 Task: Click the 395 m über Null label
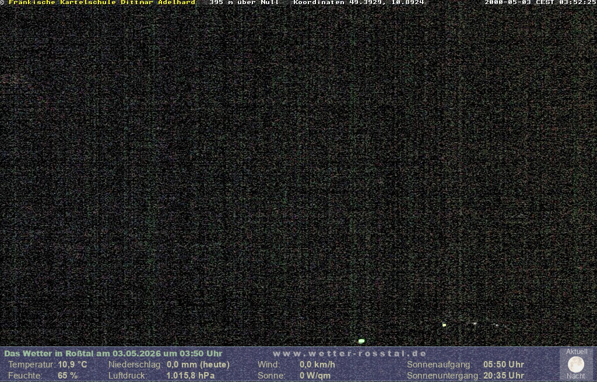tap(244, 2)
